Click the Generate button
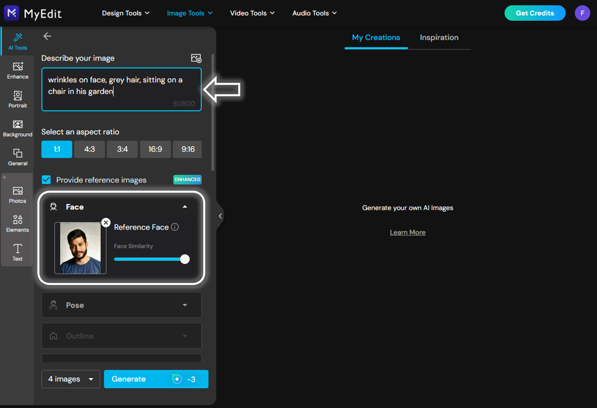The height and width of the screenshot is (408, 597). coord(156,379)
